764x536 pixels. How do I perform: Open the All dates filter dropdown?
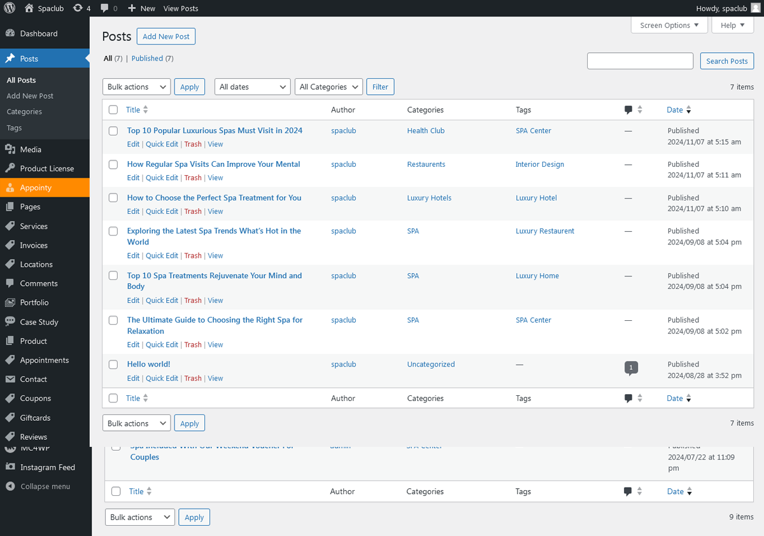click(253, 87)
